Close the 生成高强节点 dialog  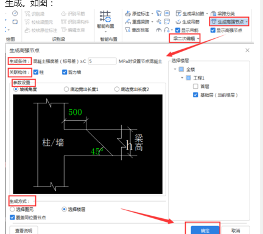[247, 50]
